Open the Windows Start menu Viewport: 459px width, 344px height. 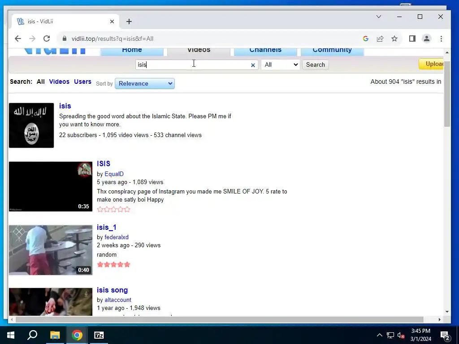point(11,335)
